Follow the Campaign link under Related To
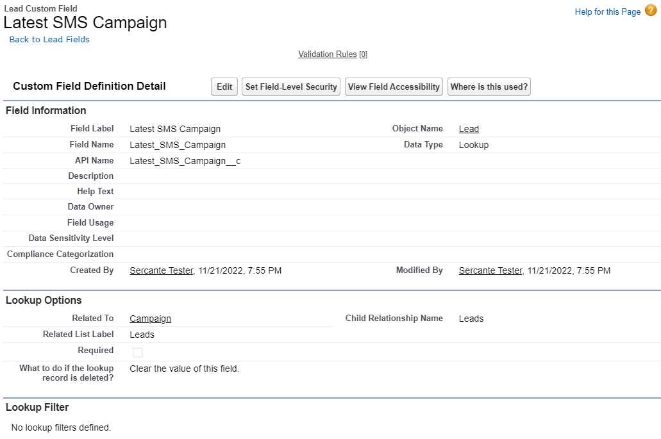 pyautogui.click(x=150, y=319)
